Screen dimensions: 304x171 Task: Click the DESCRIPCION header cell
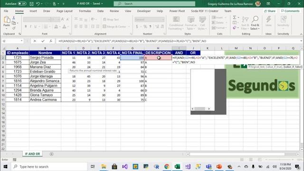tap(158, 53)
